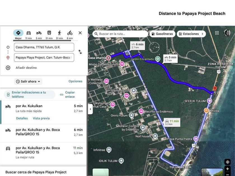Click the 5 min 2.7 km route label
235x176 pixels.
pos(170,59)
